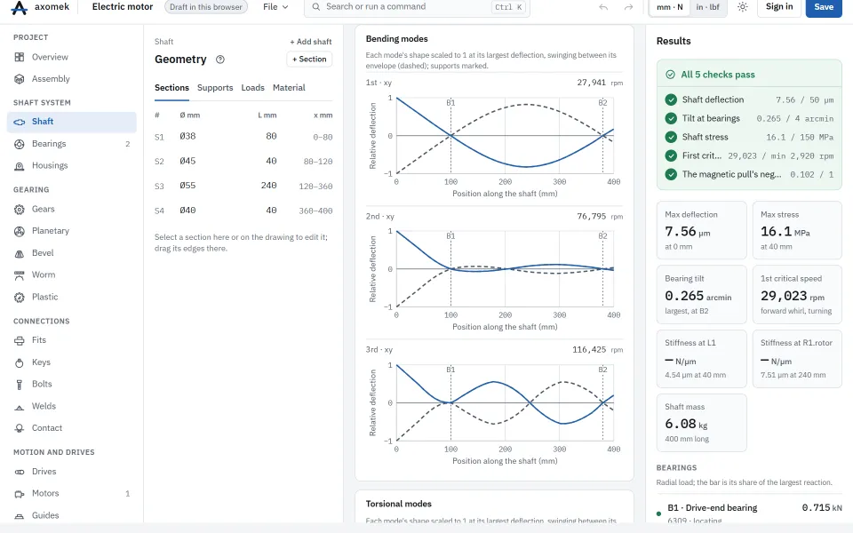Screen dimensions: 853x533
Task: Open the Motors icon in sidebar
Action: (19, 494)
